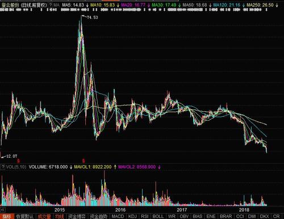Click the red event flag near 12.07

18,161
